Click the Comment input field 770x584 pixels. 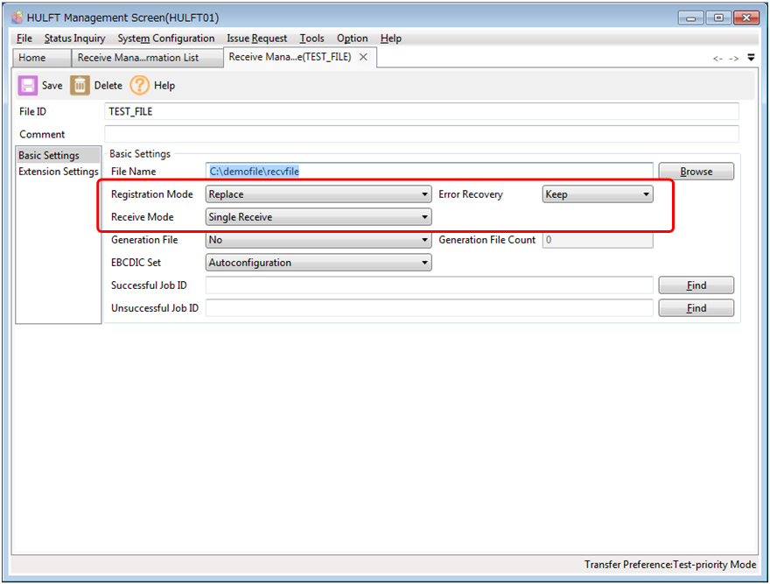pyautogui.click(x=421, y=134)
